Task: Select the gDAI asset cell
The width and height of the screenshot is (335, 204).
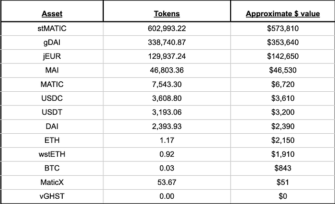Action: tap(52, 42)
